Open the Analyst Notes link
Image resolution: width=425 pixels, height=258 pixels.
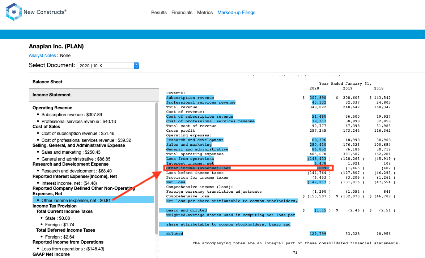42,56
